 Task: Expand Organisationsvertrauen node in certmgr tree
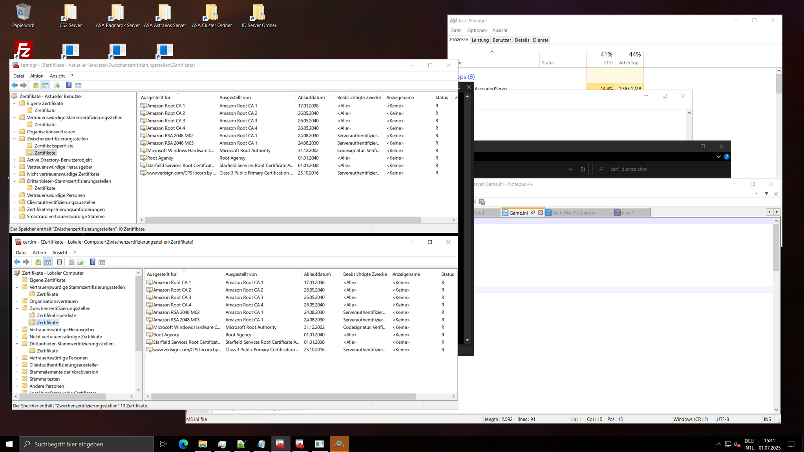click(x=15, y=132)
